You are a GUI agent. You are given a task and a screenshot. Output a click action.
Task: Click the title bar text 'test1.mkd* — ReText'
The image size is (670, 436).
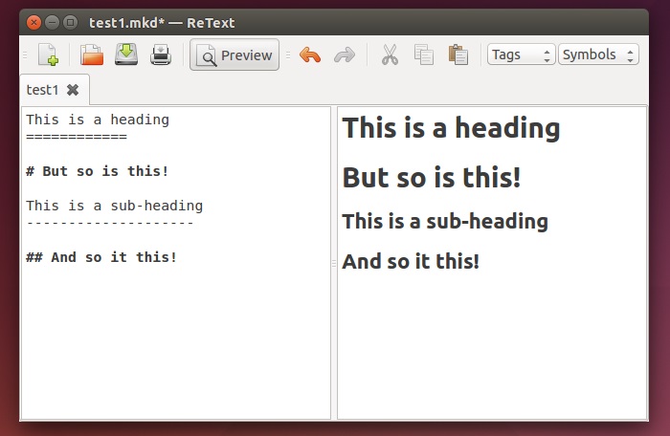(162, 23)
